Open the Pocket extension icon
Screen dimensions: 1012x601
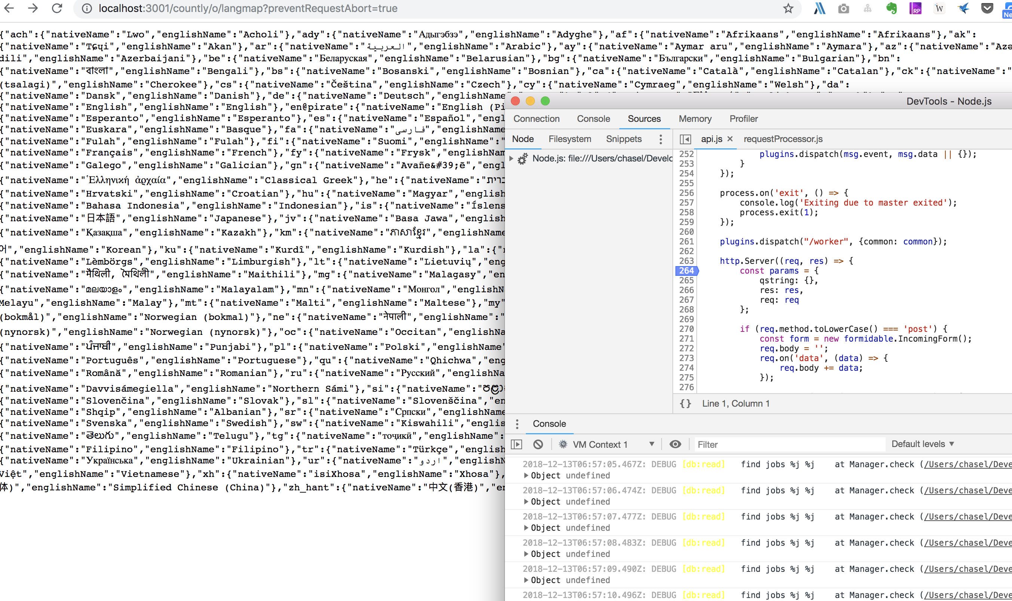pyautogui.click(x=987, y=8)
